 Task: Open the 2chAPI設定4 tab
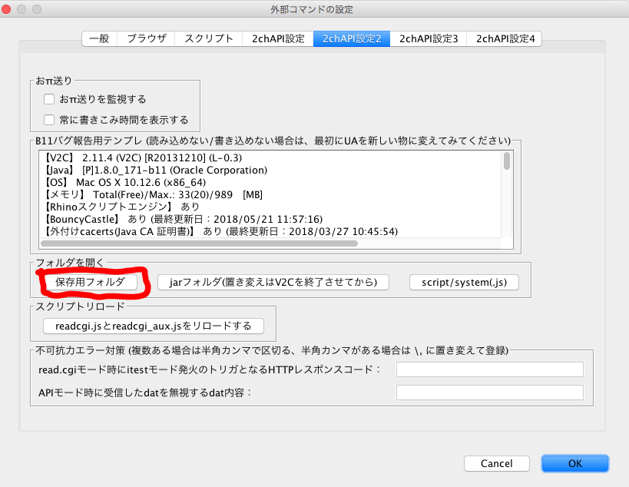tap(505, 38)
